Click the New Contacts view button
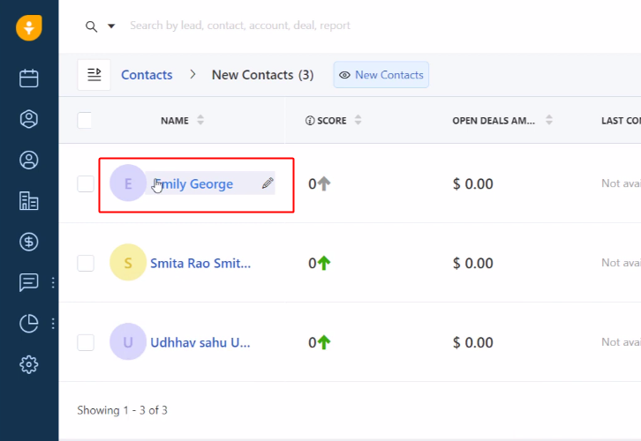Screen dimensions: 641x441 click(x=381, y=75)
